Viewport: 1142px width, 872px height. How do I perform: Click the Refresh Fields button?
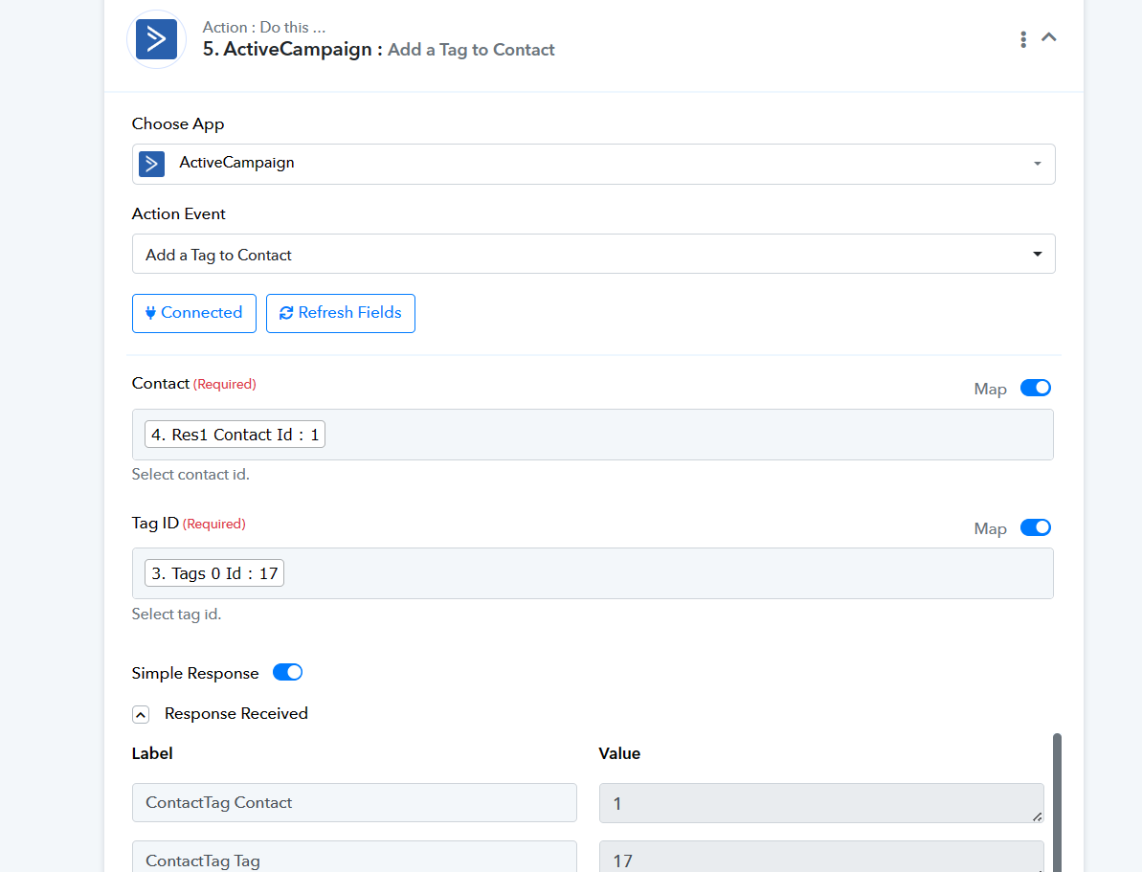pos(340,313)
